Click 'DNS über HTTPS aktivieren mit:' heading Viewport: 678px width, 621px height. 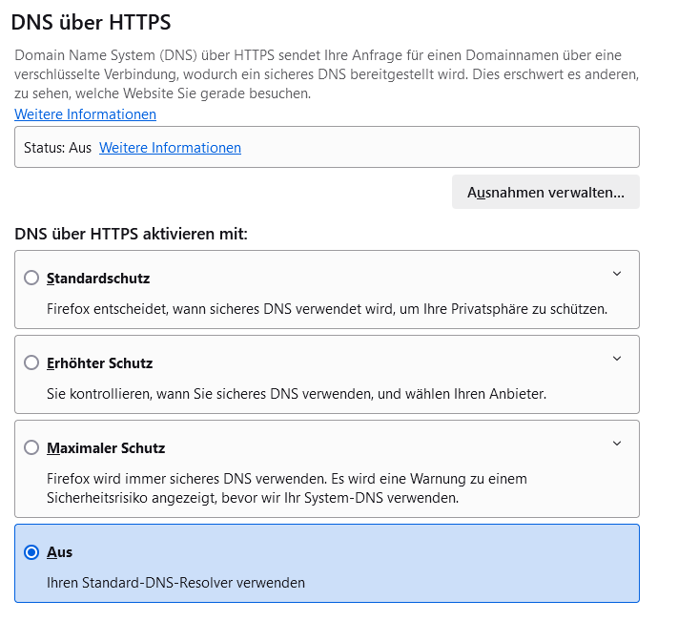coord(131,234)
